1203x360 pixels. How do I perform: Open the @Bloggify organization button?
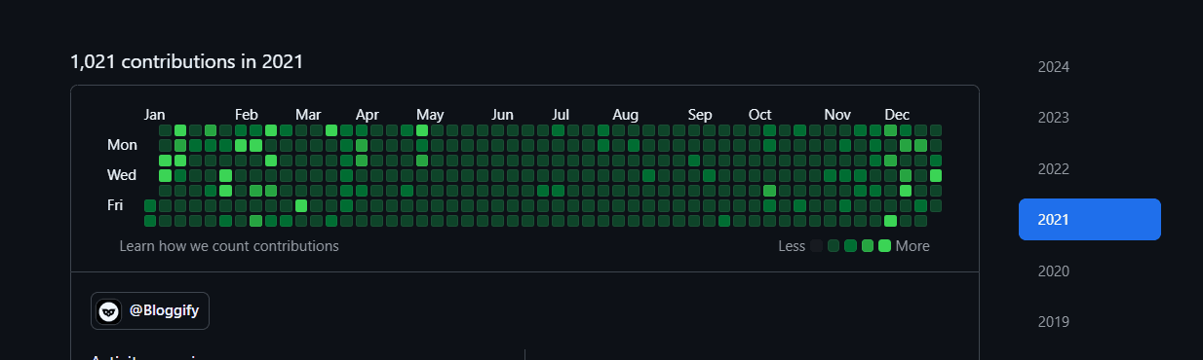tap(150, 311)
